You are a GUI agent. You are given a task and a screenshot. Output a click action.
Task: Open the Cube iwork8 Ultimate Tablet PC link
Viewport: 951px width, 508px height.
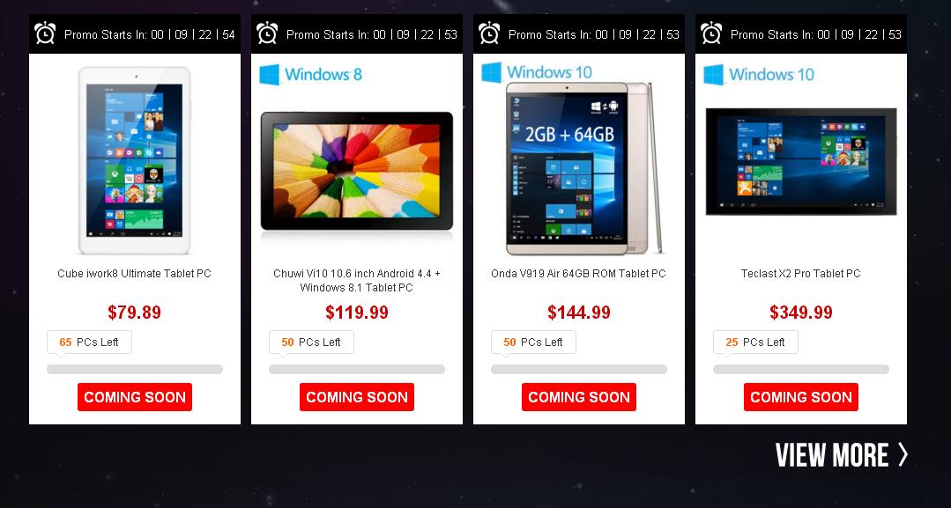[135, 274]
